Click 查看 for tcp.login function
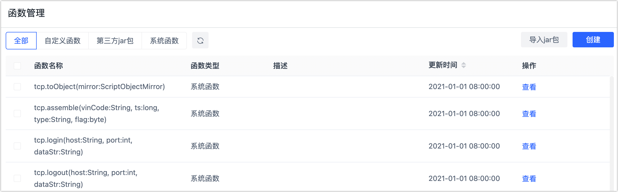Image resolution: width=618 pixels, height=192 pixels. point(529,146)
